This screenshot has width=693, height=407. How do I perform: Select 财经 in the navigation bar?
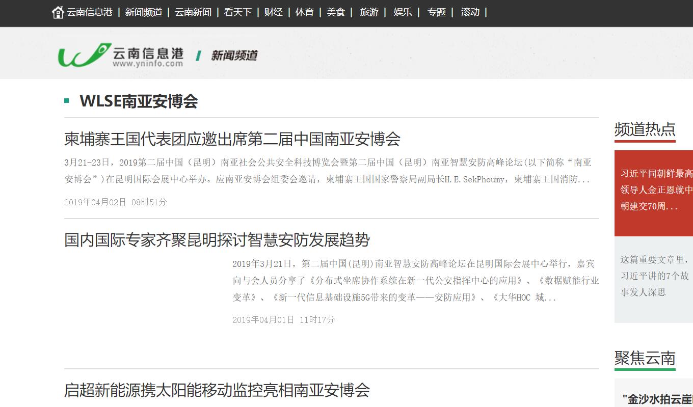click(x=273, y=12)
